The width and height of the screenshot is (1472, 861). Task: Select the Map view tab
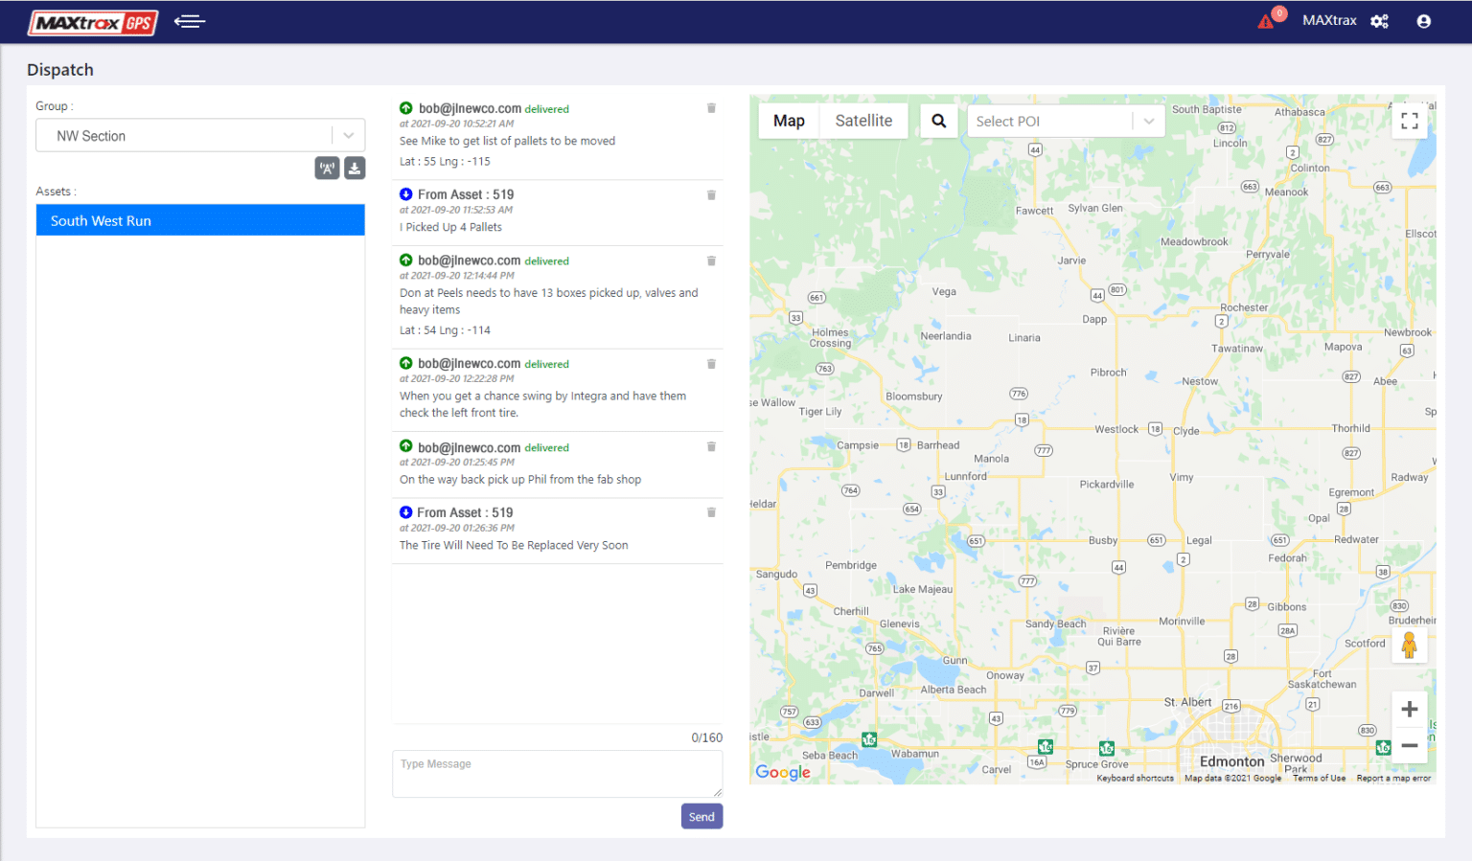[789, 120]
